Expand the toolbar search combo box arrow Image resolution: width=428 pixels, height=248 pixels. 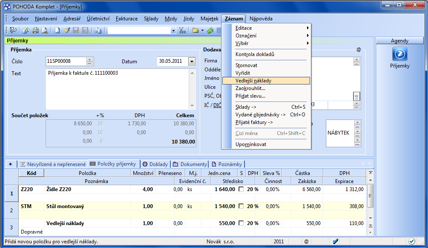[173, 31]
